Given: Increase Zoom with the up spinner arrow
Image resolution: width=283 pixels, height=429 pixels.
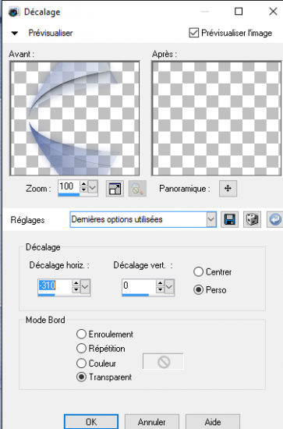Looking at the screenshot, I should click(x=83, y=183).
